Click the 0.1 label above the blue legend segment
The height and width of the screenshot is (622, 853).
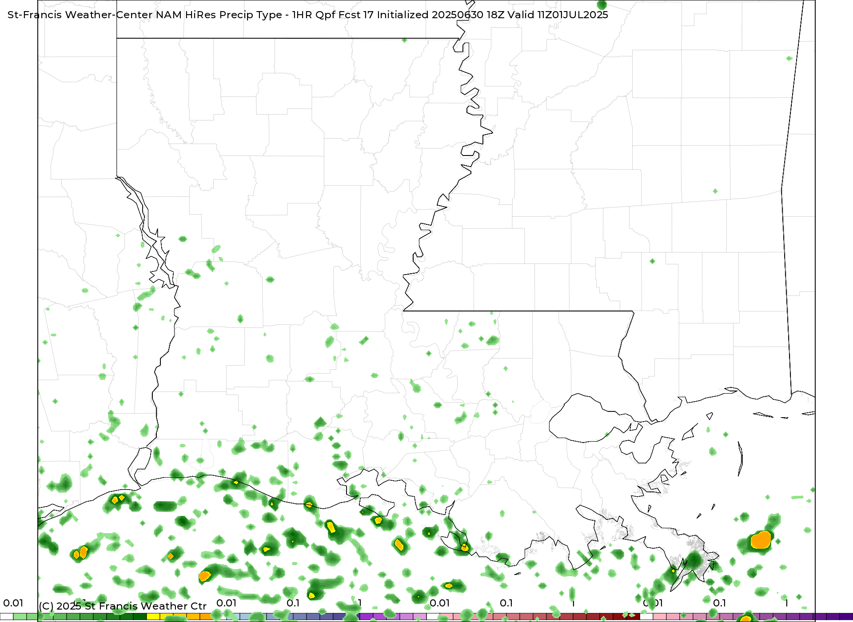click(x=293, y=603)
